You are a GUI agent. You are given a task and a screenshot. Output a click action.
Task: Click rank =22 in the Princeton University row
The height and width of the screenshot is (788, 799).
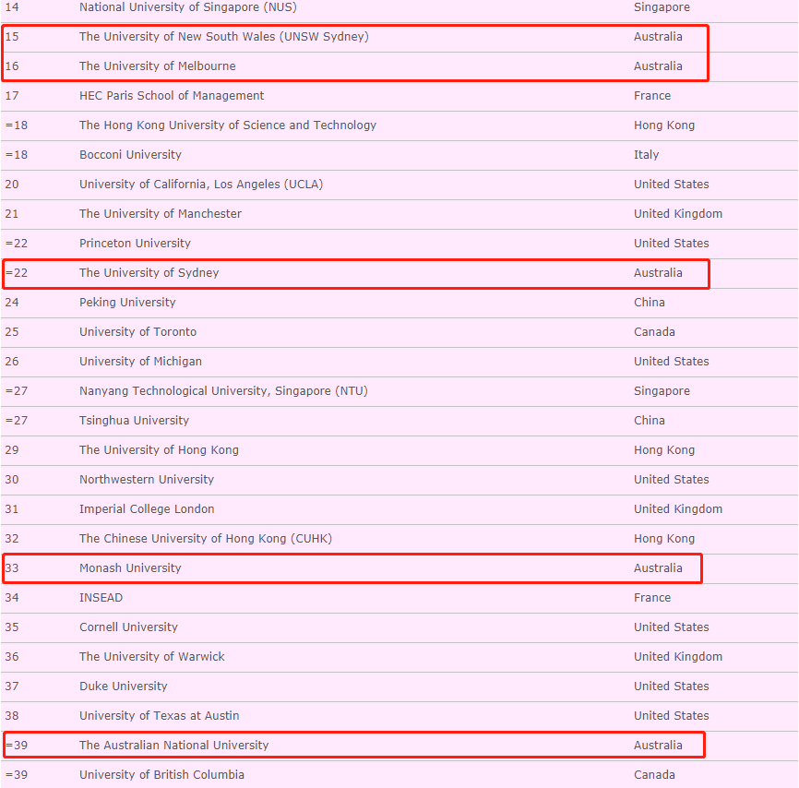coord(17,244)
